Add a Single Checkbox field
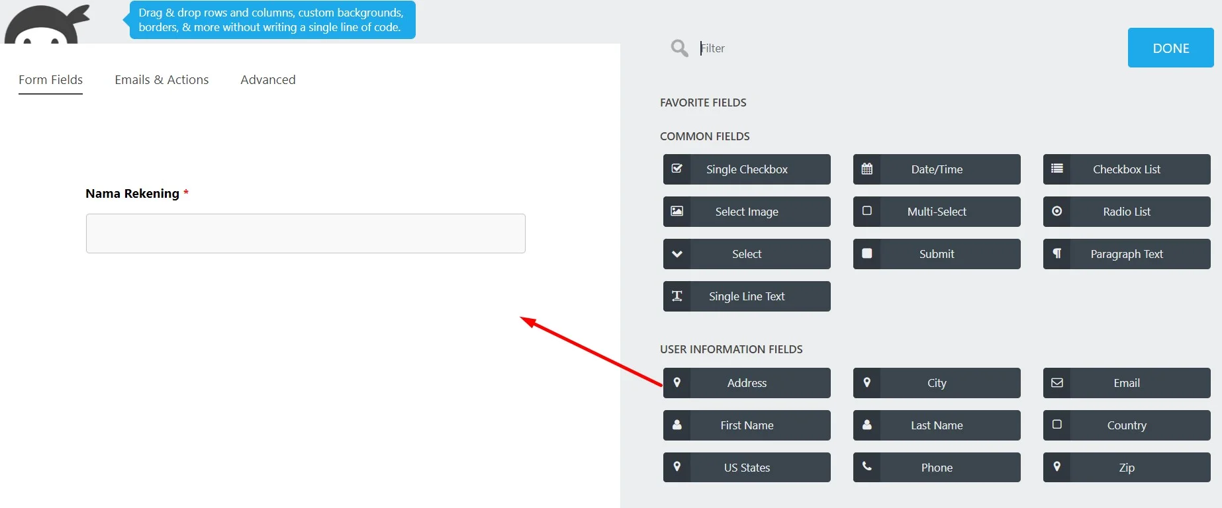Screen dimensions: 1222x508 pyautogui.click(x=747, y=169)
